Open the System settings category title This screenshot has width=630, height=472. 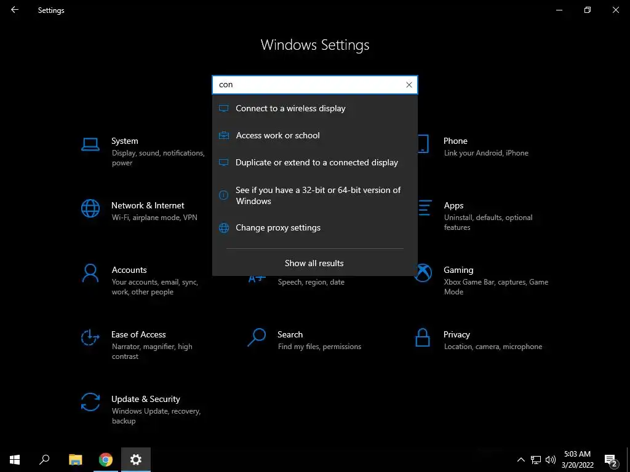124,141
